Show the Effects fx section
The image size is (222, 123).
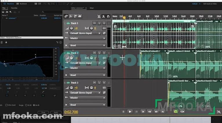click(x=71, y=16)
